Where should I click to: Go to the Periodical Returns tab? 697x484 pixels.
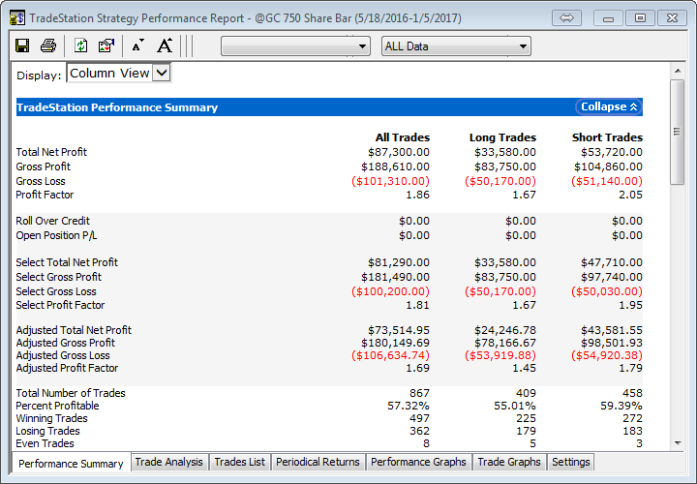pos(318,463)
